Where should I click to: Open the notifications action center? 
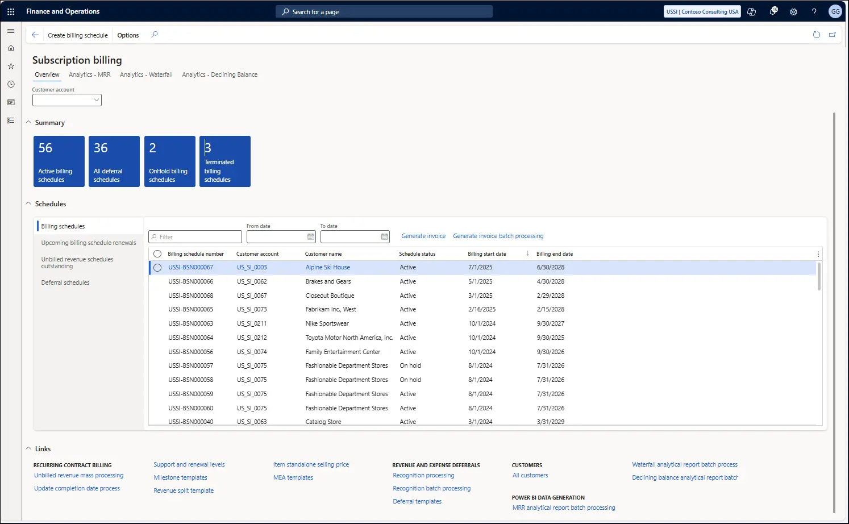point(773,11)
